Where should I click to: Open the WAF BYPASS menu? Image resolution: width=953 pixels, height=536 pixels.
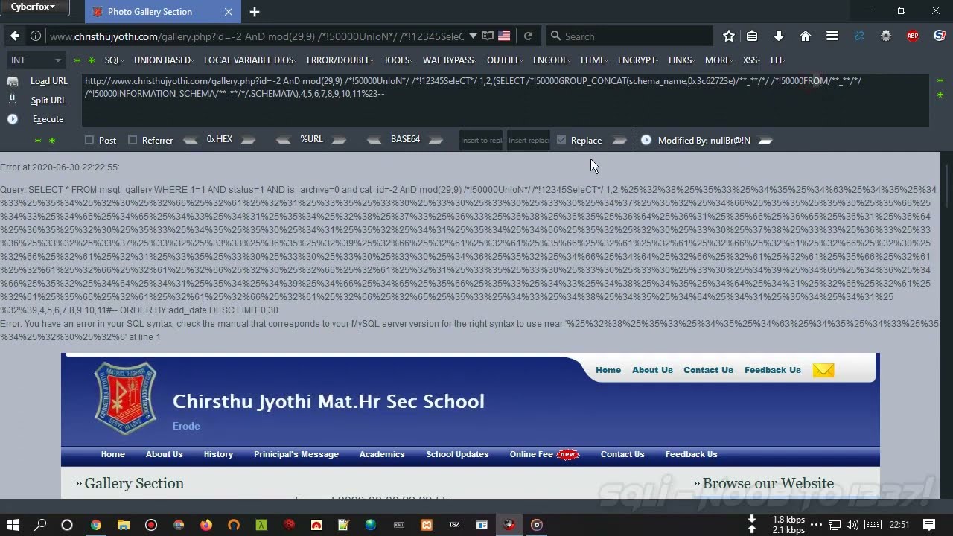tap(450, 60)
